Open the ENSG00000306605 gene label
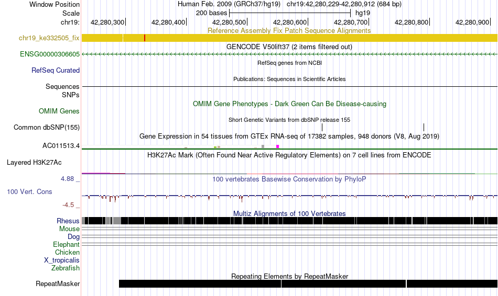 coord(50,54)
